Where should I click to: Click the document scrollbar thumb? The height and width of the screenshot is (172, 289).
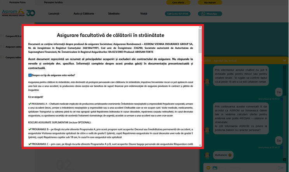click(200, 41)
